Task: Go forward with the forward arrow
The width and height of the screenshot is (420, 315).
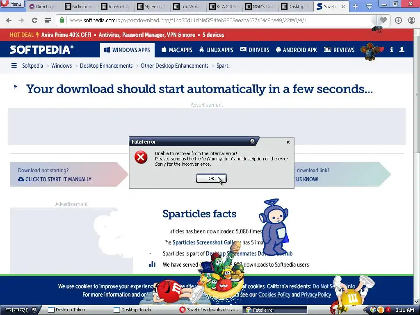Action: tap(21, 21)
